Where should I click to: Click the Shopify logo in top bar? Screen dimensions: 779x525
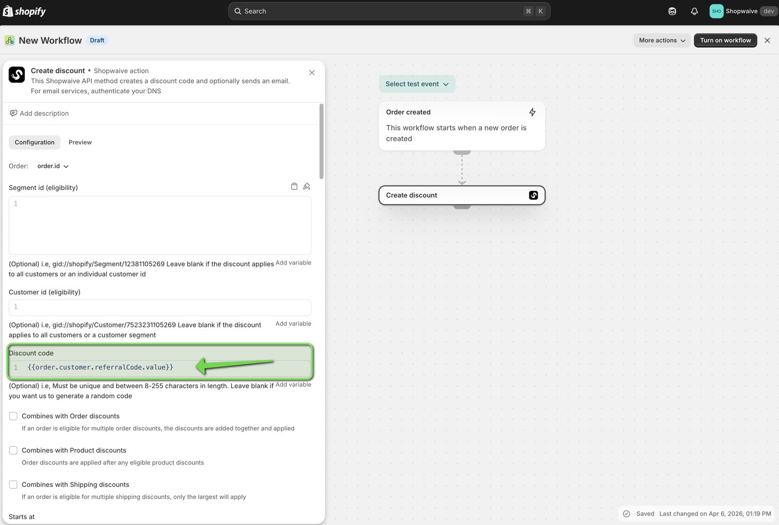click(x=24, y=11)
